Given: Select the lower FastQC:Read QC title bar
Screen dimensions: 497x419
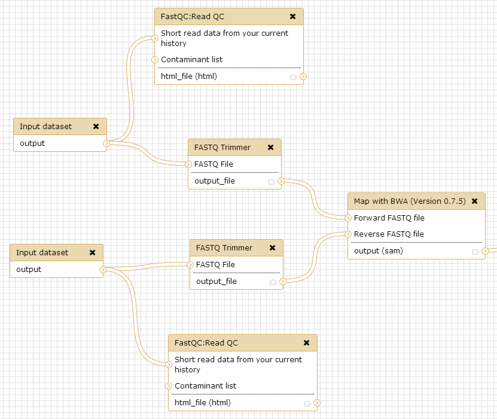Looking at the screenshot, I should (243, 342).
